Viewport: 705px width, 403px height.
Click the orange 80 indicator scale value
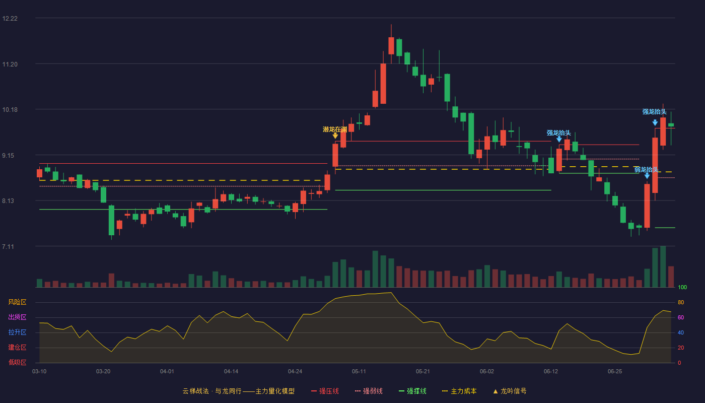(681, 302)
